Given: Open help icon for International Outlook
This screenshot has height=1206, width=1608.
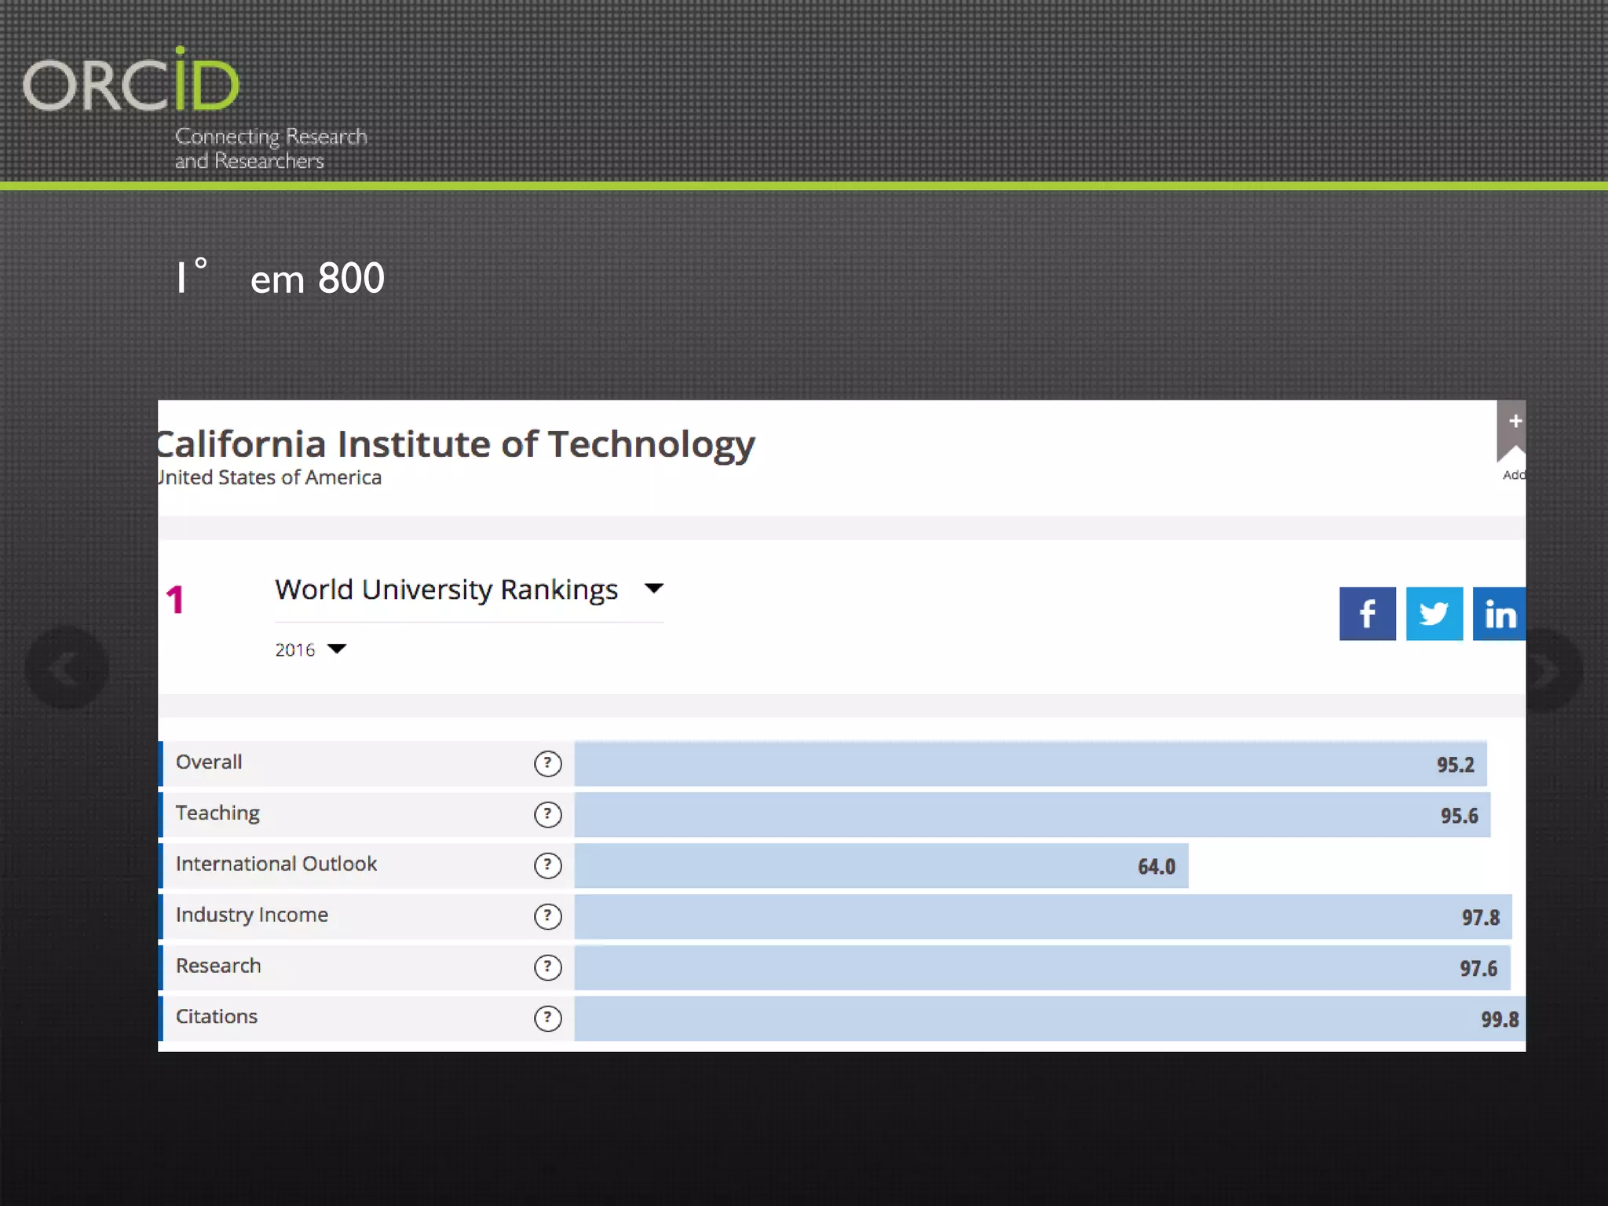Looking at the screenshot, I should pyautogui.click(x=548, y=865).
